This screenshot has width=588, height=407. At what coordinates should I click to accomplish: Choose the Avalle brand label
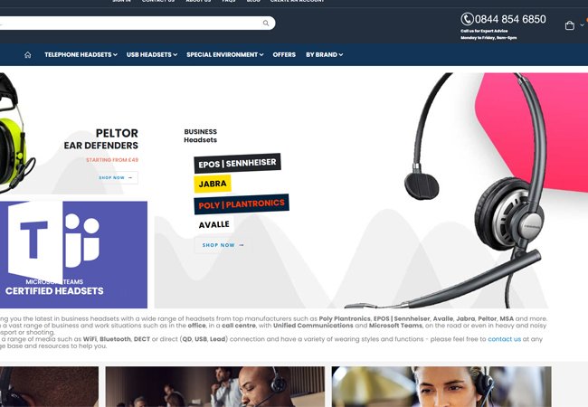214,224
